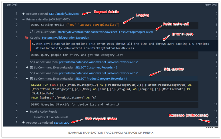
Task: Click 'DEBUG Query people for != Mr.' log line
Action: click(x=114, y=55)
